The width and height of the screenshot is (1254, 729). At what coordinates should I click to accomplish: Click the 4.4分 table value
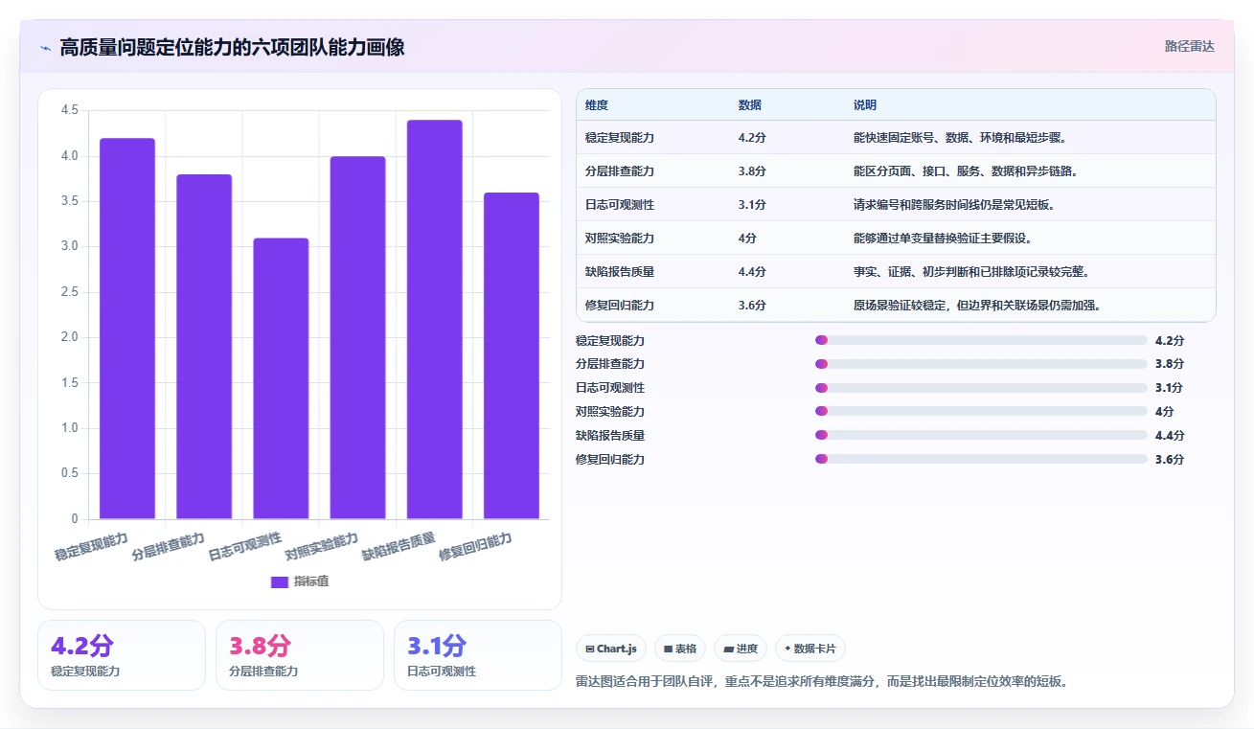[x=752, y=272]
